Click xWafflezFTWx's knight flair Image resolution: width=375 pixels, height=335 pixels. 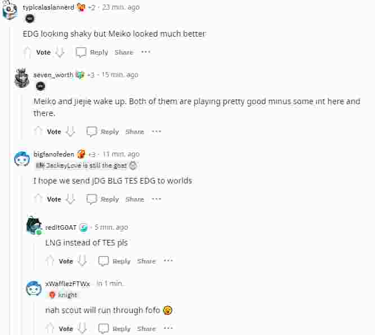[63, 295]
